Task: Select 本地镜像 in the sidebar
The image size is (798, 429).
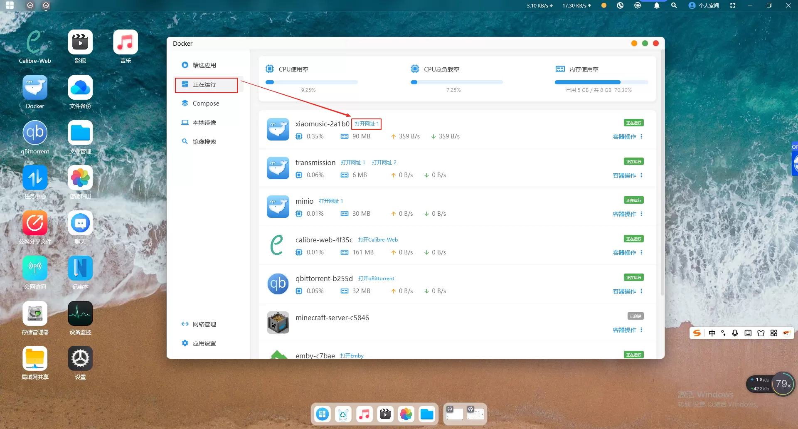Action: click(x=204, y=123)
